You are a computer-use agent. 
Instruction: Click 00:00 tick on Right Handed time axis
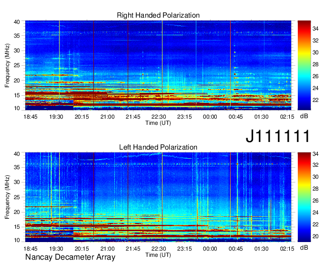tap(210, 117)
